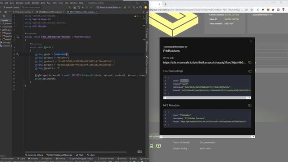The height and width of the screenshot is (162, 288).
Task: Open the Problems tool window
Action: tap(33, 158)
